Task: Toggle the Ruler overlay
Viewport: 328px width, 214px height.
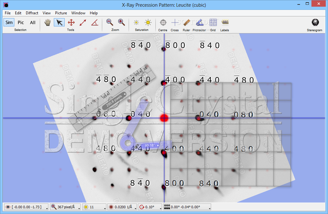Action: [x=186, y=22]
